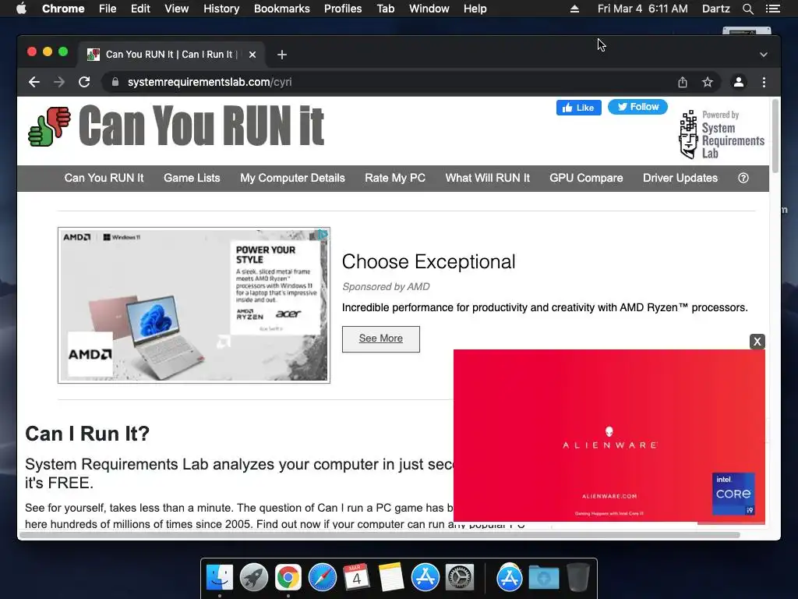Open Spotlight search magnifier icon

pos(747,9)
